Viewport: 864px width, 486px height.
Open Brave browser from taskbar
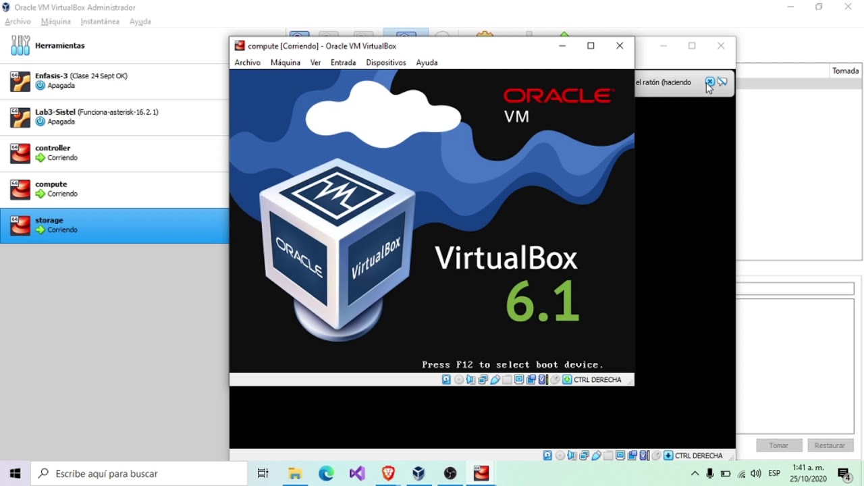click(x=388, y=473)
